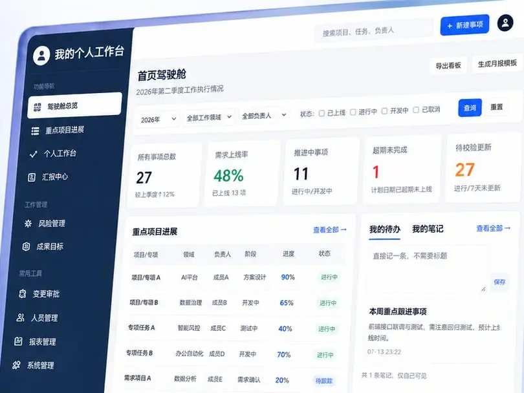Click the 进行中 badge in 项目/专项 A row
This screenshot has height=393, width=524.
click(x=329, y=277)
